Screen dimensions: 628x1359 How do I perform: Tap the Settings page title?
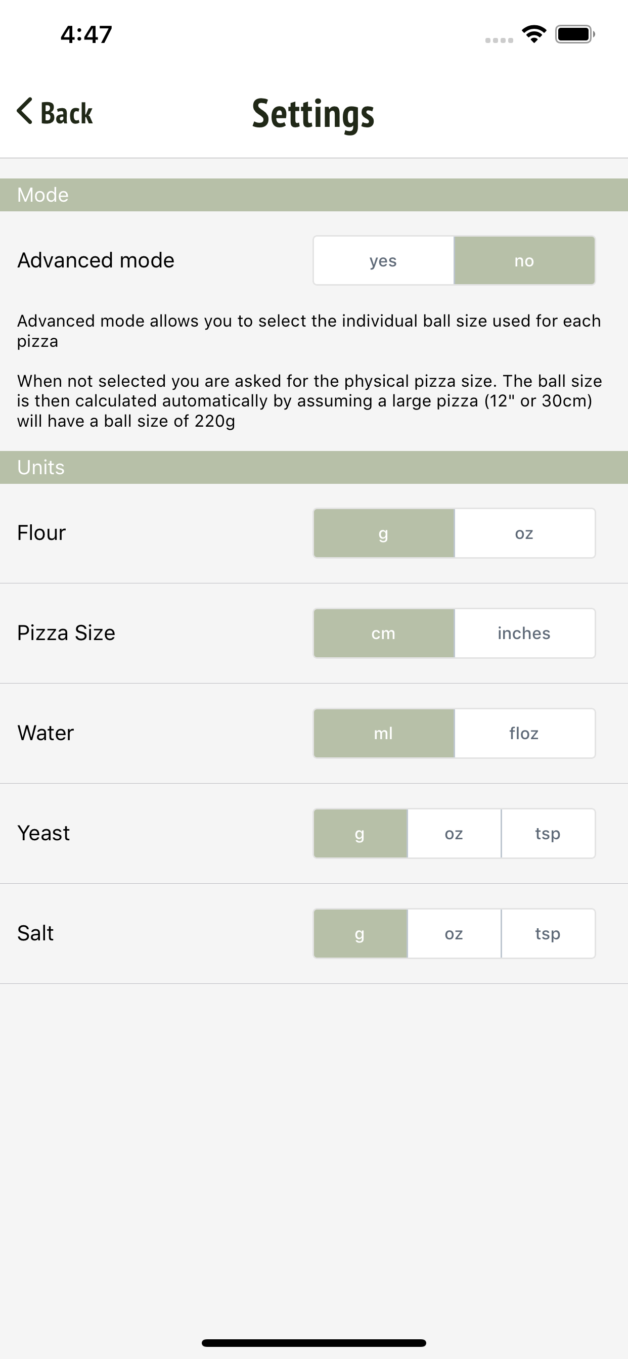point(313,113)
